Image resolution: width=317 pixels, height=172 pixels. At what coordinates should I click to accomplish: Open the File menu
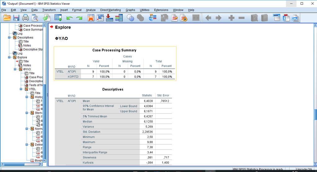pyautogui.click(x=4, y=10)
